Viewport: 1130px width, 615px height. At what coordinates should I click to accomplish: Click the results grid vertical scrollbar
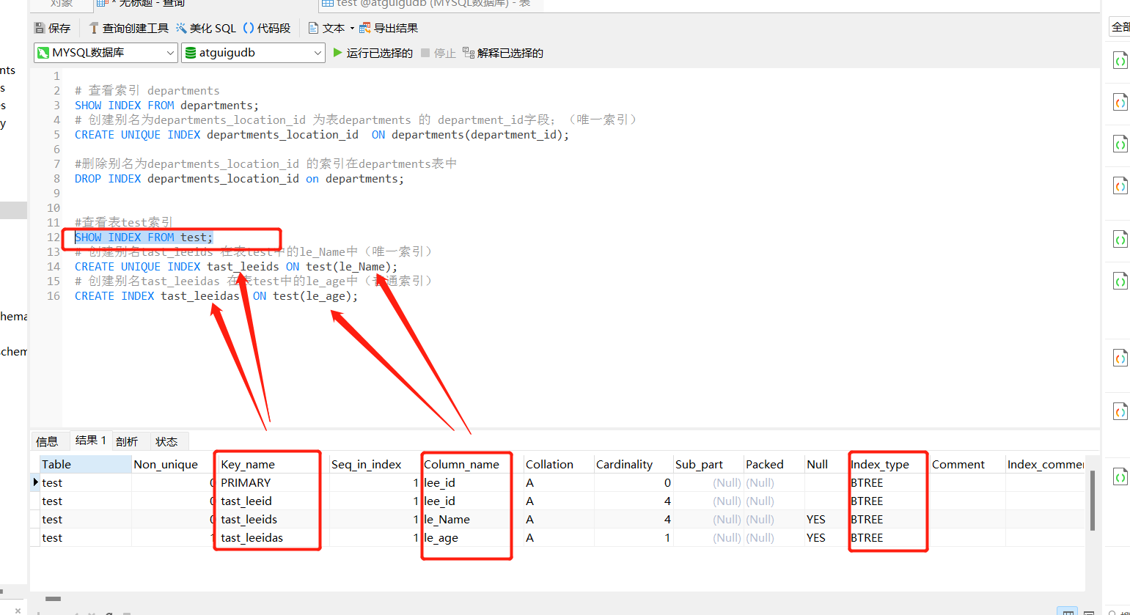tap(1092, 501)
